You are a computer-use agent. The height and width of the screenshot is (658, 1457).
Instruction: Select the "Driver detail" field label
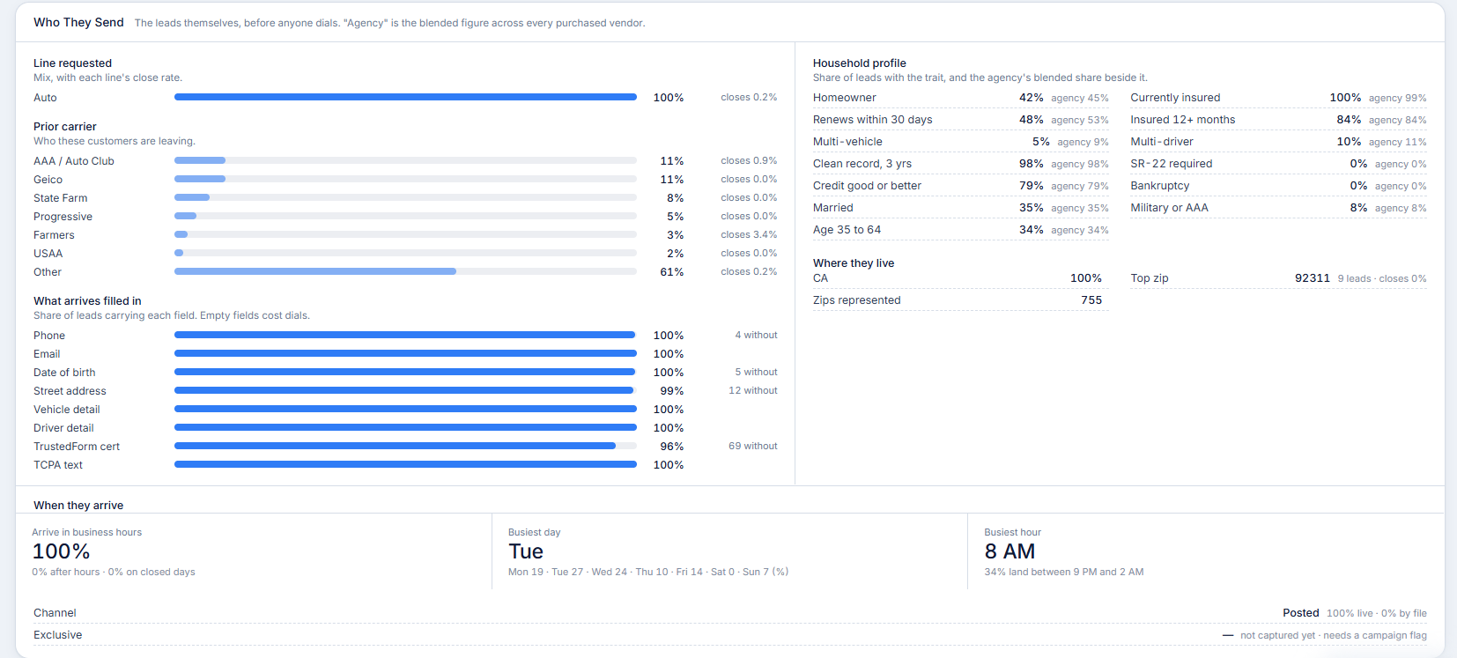63,428
